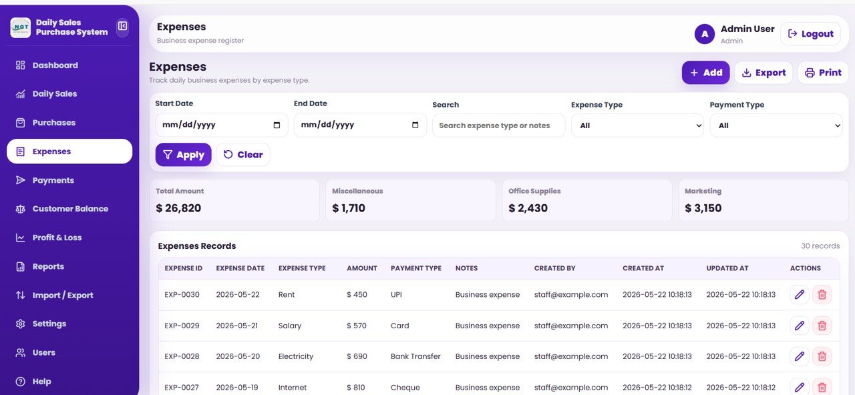This screenshot has height=395, width=855.
Task: Click the Expense ID column header
Action: pyautogui.click(x=184, y=268)
